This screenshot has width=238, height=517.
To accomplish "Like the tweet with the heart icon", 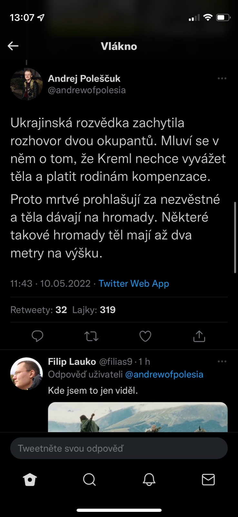I will [145, 336].
